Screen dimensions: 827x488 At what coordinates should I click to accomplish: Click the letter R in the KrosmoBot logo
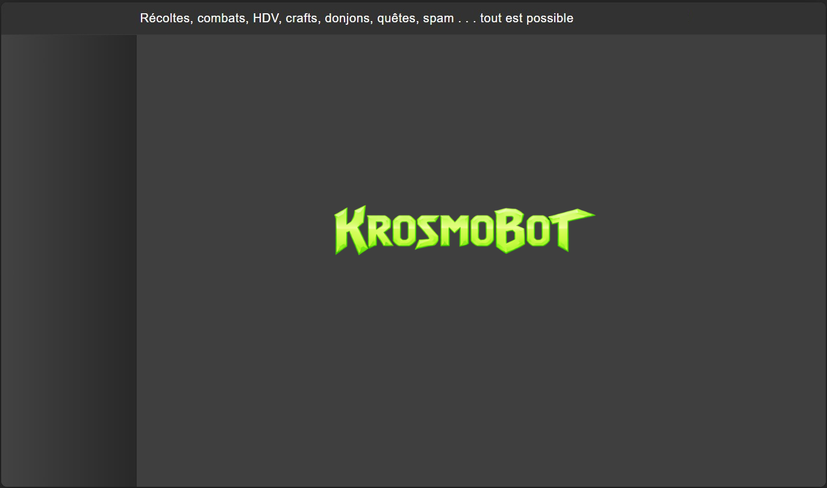coord(378,233)
